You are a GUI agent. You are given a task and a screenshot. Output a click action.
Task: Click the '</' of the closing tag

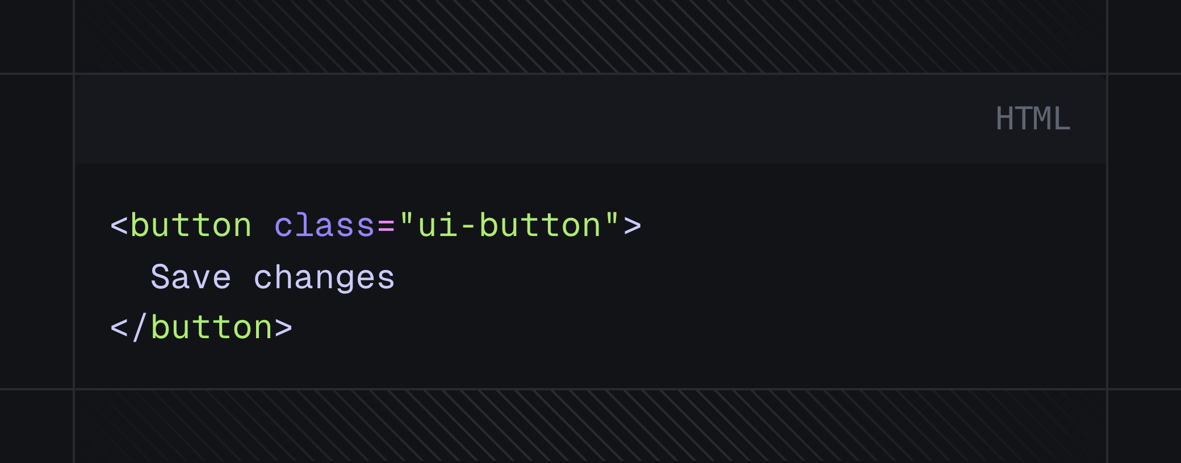[129, 328]
